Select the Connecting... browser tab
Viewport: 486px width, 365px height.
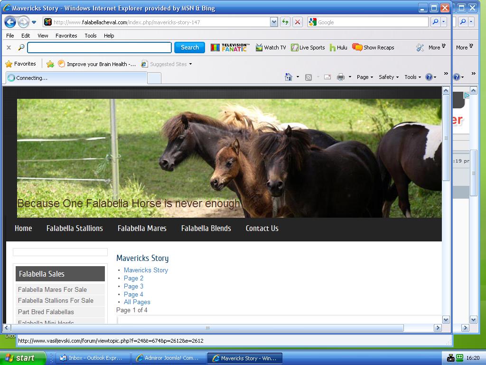tap(76, 78)
